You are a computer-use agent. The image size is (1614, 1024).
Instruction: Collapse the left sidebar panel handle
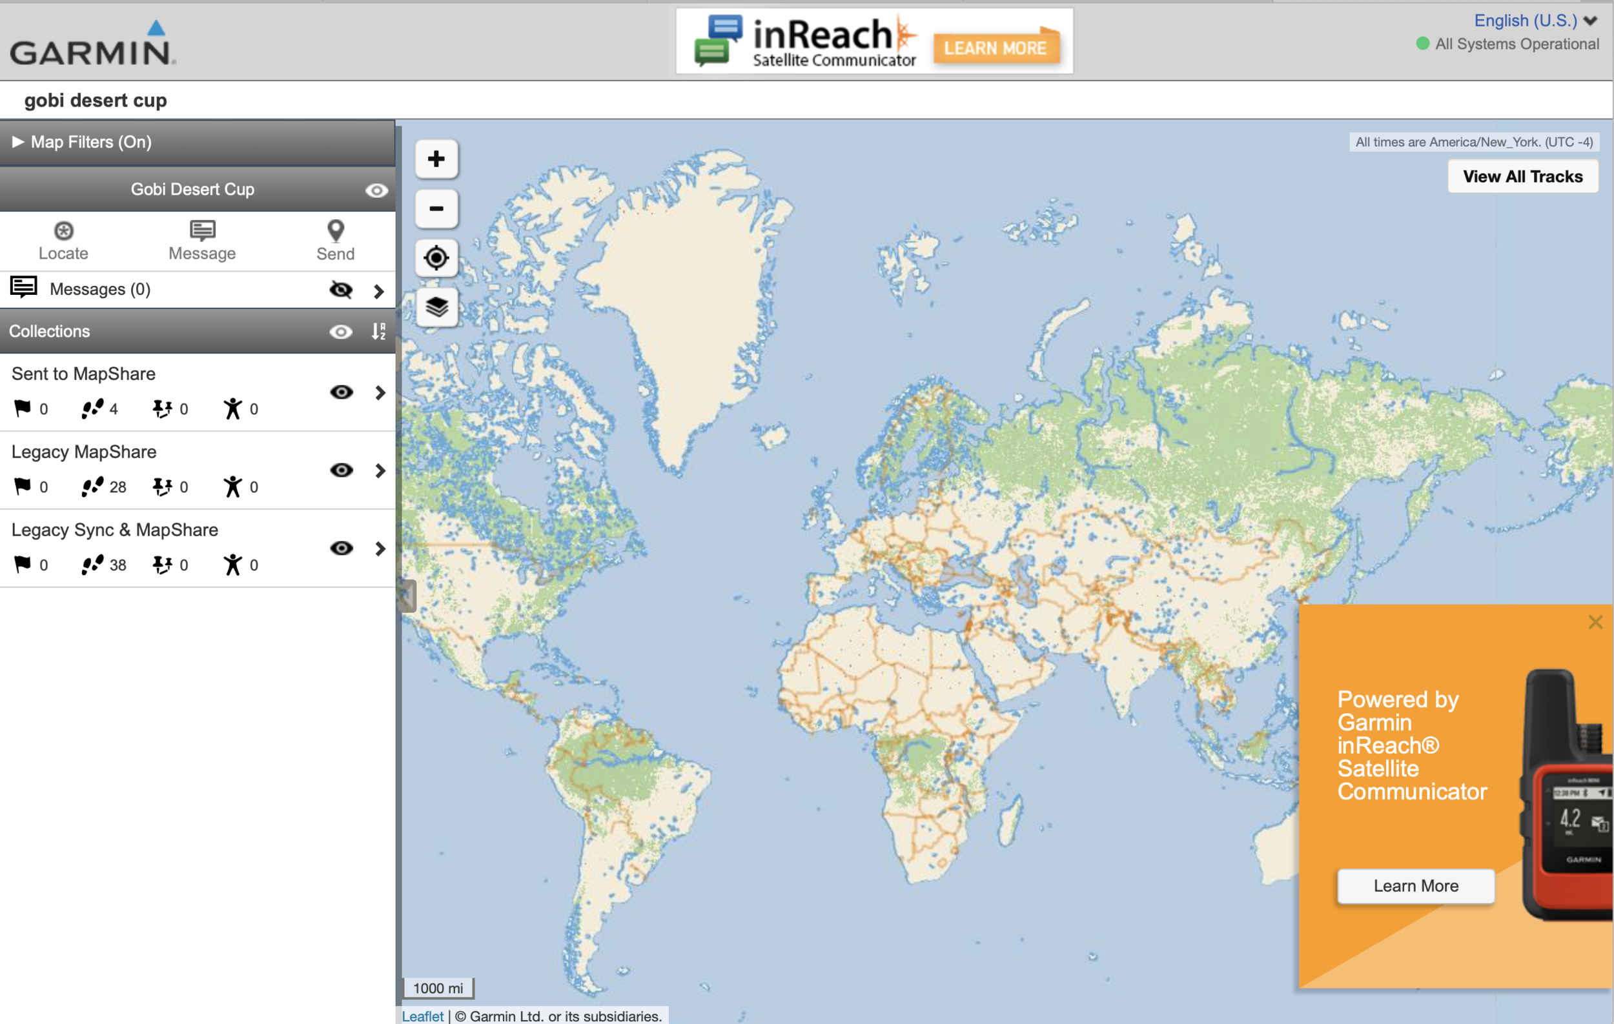point(407,596)
